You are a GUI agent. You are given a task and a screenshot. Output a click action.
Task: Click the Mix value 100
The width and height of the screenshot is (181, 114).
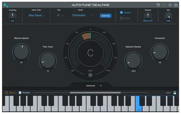click(168, 21)
